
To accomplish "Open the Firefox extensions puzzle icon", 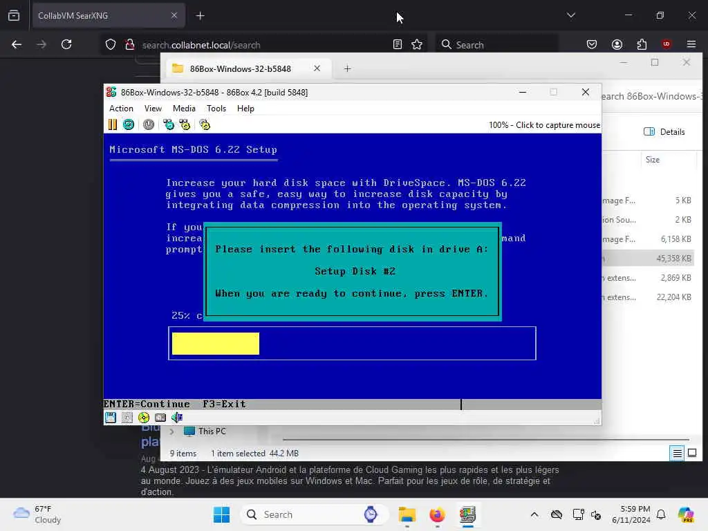I will pos(642,44).
